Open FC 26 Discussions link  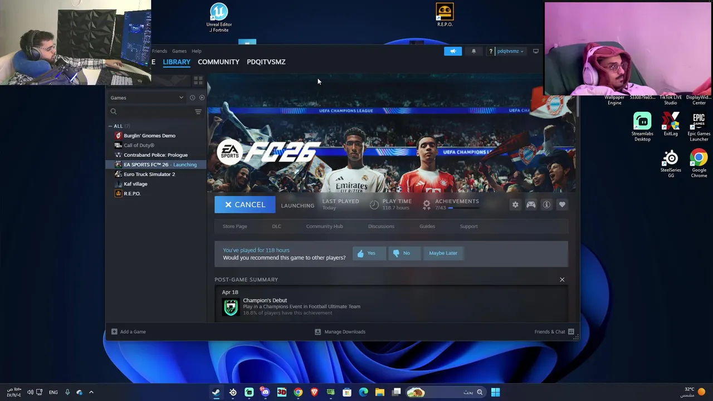click(381, 226)
